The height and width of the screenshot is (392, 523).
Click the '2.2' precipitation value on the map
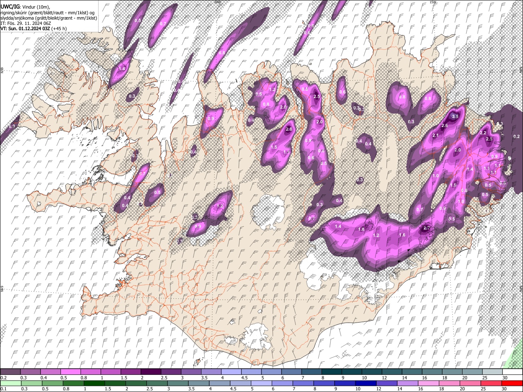click(x=483, y=133)
